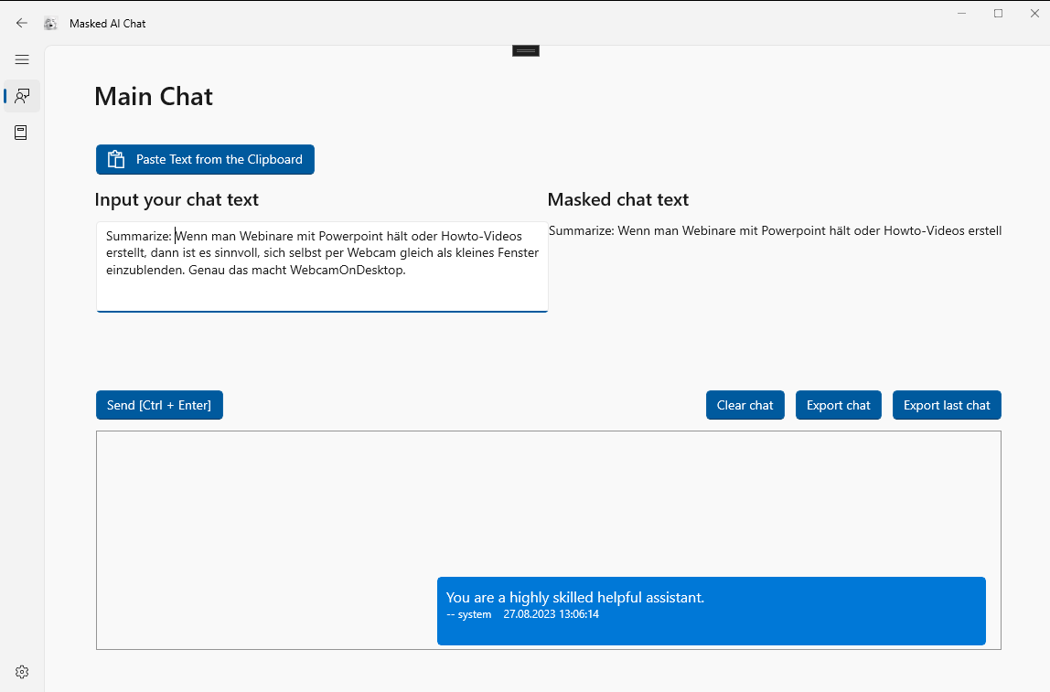Open the settings gear icon
This screenshot has width=1050, height=692.
coord(22,672)
